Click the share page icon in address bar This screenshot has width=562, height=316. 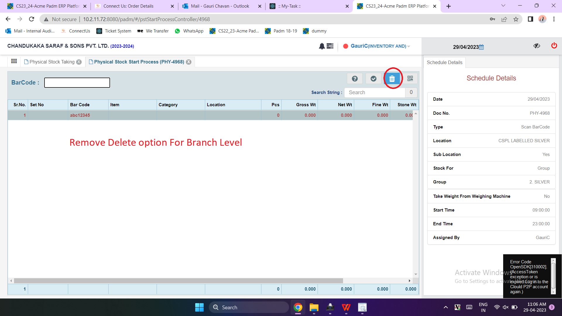point(504,19)
